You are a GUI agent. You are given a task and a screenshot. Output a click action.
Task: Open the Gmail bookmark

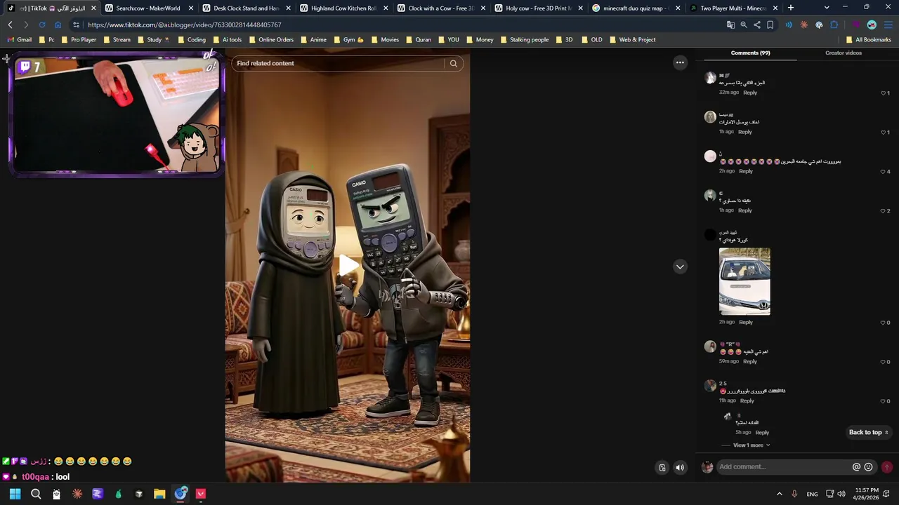[20, 40]
